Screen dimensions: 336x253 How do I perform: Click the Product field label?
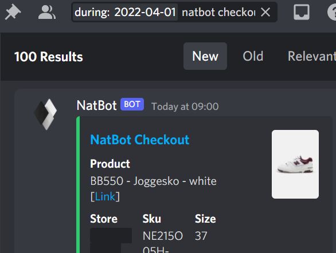tap(110, 164)
